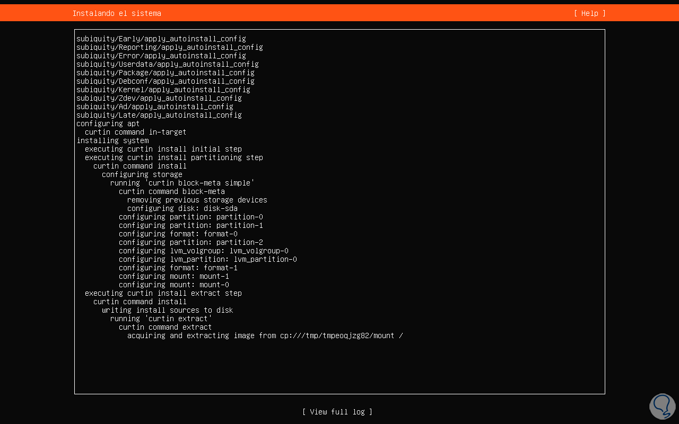
Task: Click the Solvetic watermark logo icon
Action: [x=663, y=406]
